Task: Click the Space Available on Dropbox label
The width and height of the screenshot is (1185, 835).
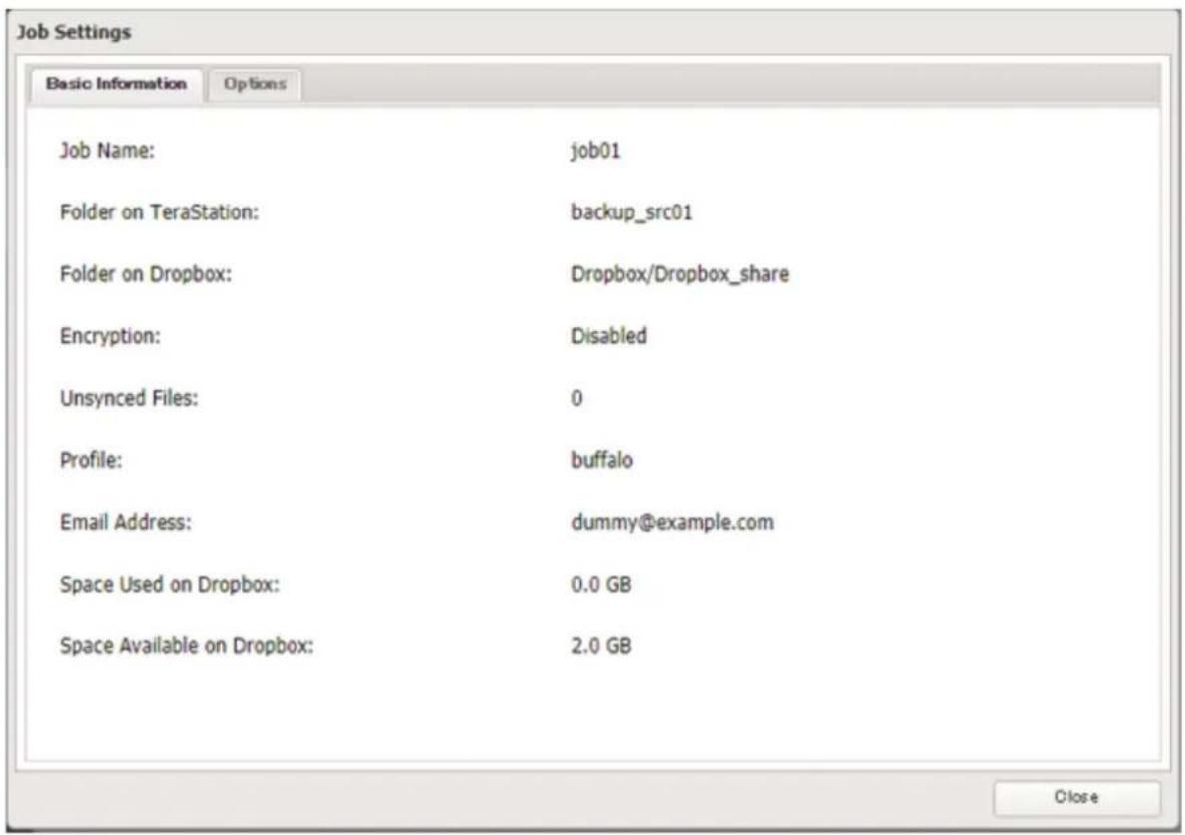Action: [187, 645]
